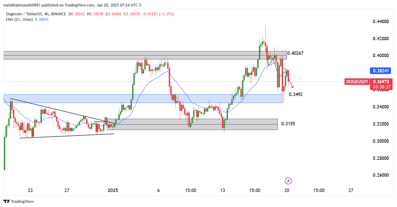Click the current price tag 0.36978

click(x=381, y=82)
